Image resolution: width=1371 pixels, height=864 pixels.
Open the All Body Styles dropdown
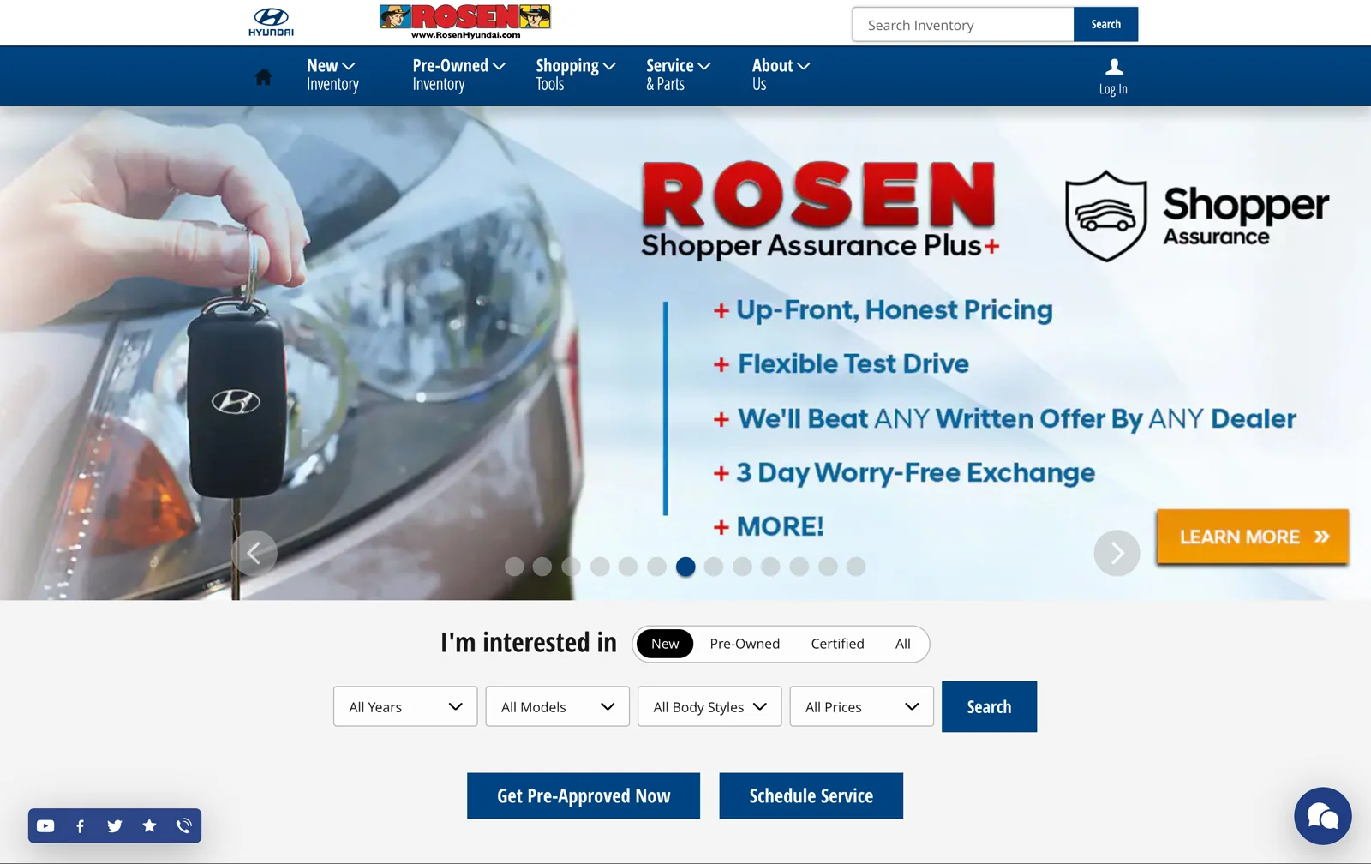[x=709, y=706]
